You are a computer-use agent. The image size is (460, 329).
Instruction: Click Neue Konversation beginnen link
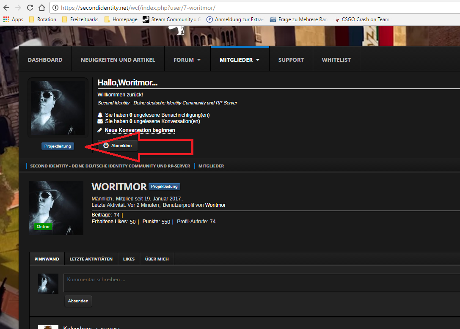(x=140, y=130)
